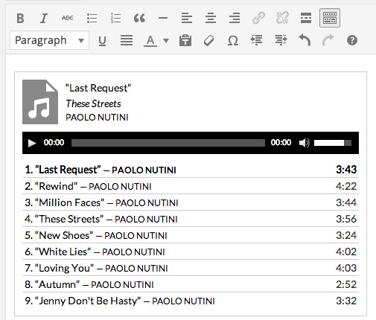
Task: Select track 8 "Autumn"
Action: point(191,284)
